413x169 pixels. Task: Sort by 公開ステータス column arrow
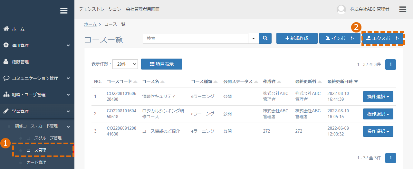[x=256, y=82]
